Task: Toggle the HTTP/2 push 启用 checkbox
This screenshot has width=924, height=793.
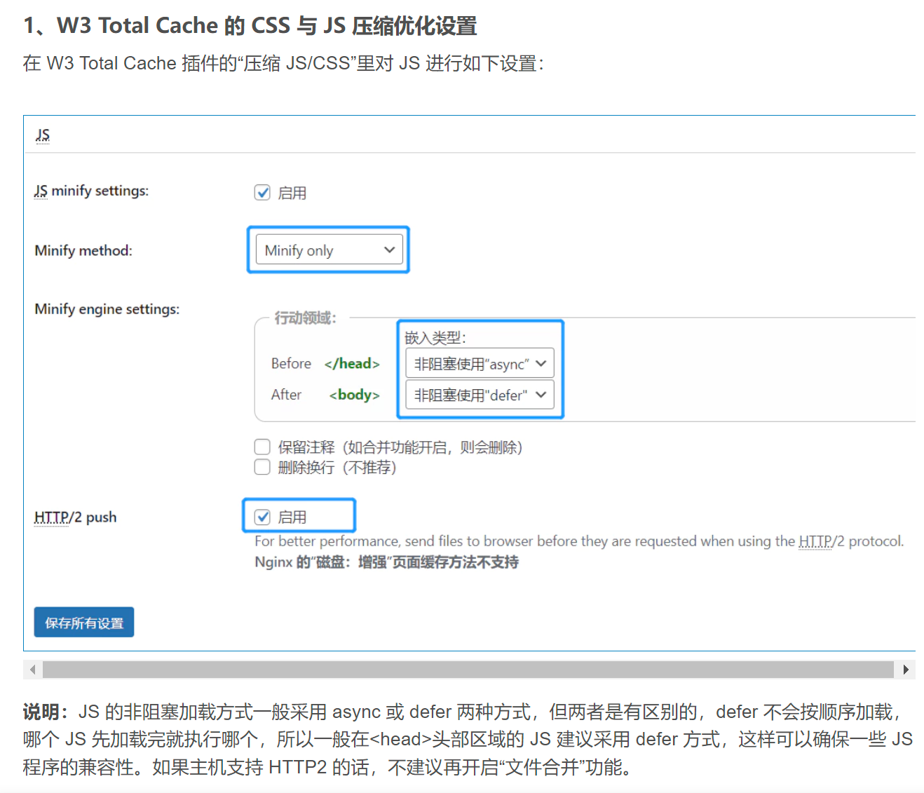Action: pos(262,517)
